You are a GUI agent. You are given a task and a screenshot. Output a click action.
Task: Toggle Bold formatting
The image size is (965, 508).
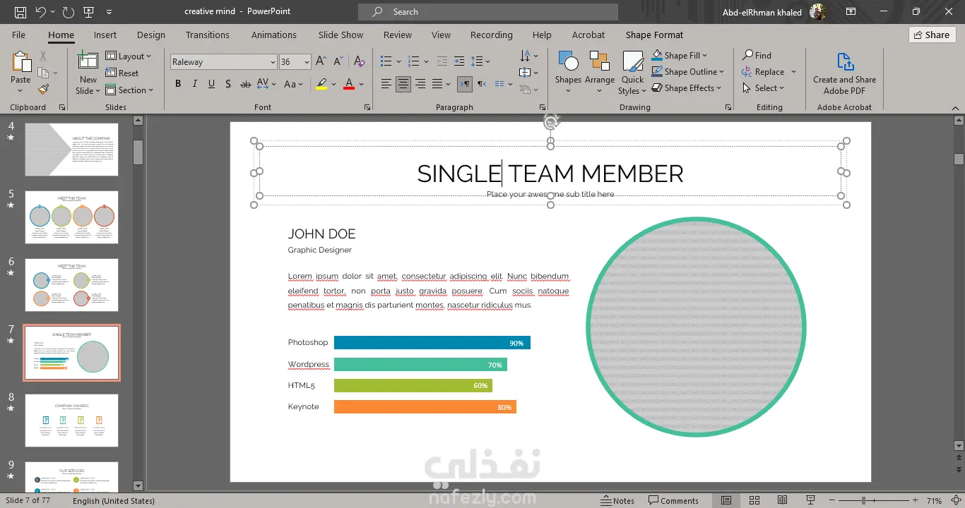pyautogui.click(x=178, y=84)
